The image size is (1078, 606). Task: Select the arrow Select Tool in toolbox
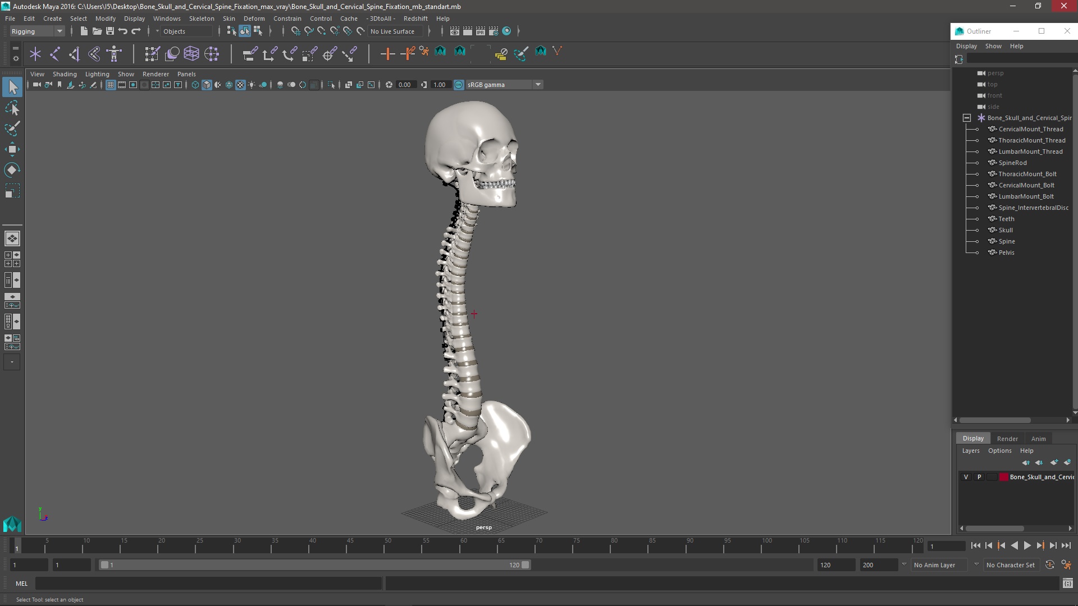(x=12, y=87)
